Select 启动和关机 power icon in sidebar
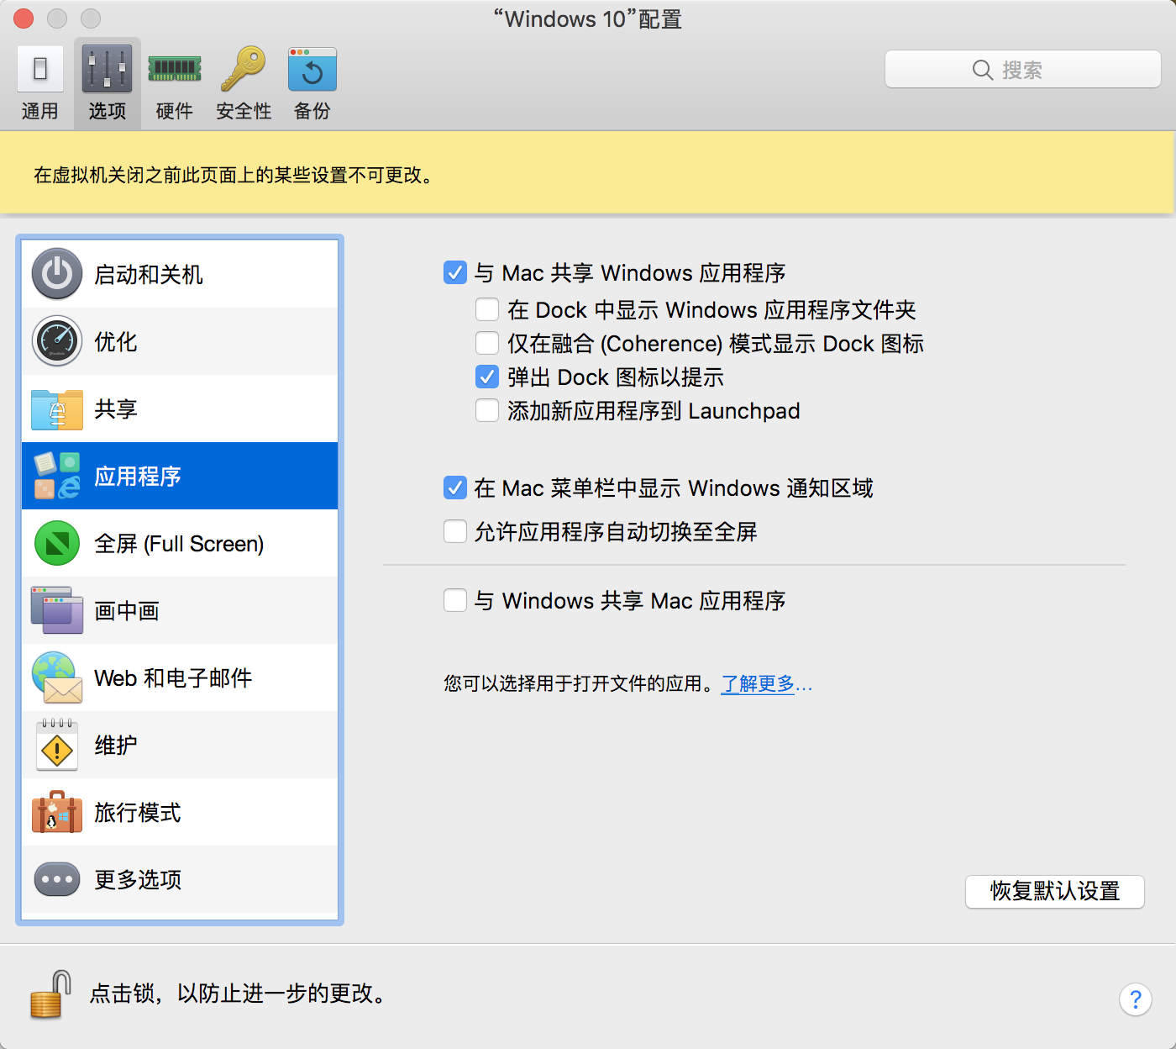 point(57,274)
